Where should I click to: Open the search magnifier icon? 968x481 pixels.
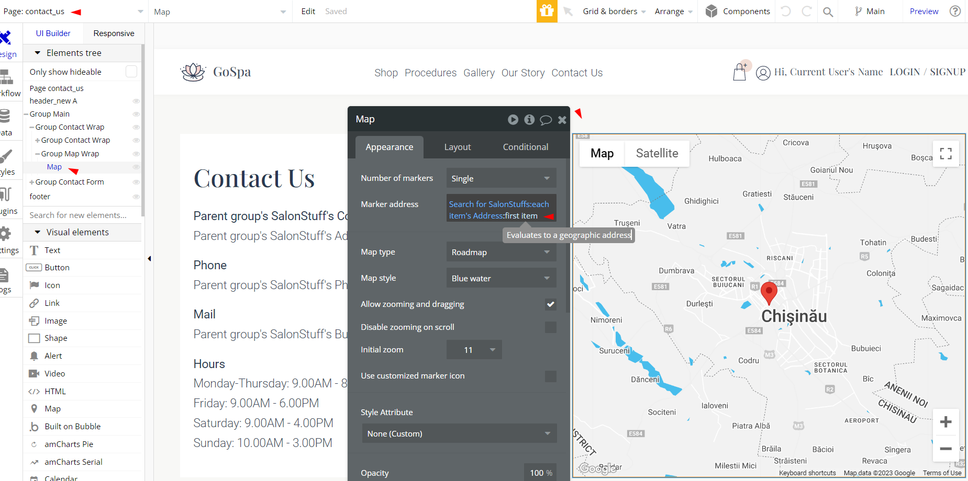coord(828,12)
